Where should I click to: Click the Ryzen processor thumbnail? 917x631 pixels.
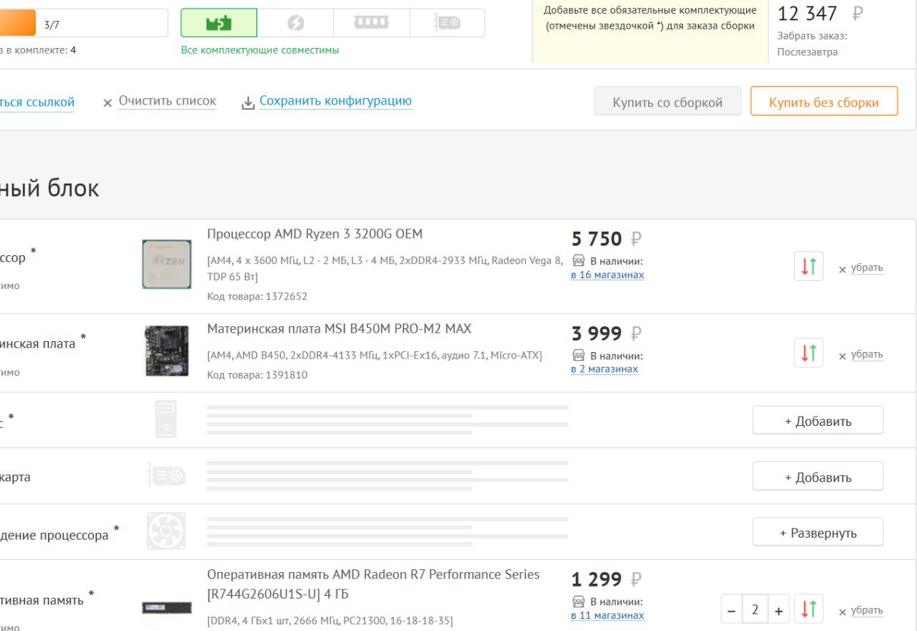[167, 264]
